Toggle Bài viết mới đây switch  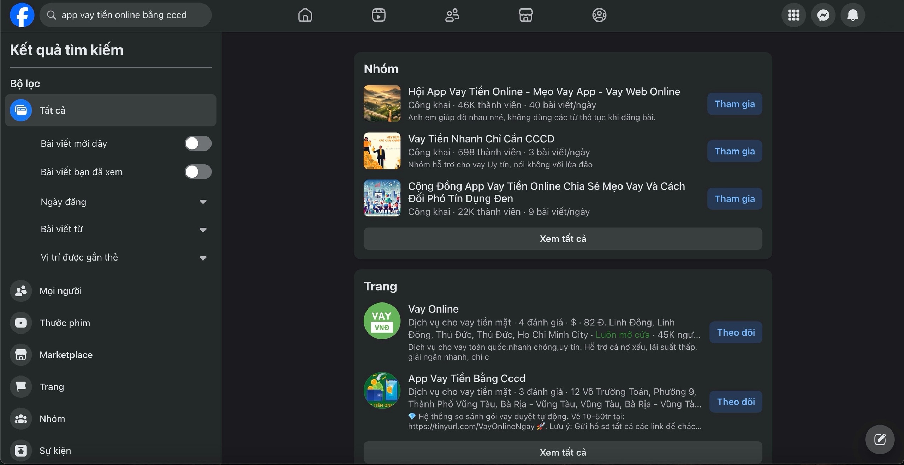pos(198,143)
